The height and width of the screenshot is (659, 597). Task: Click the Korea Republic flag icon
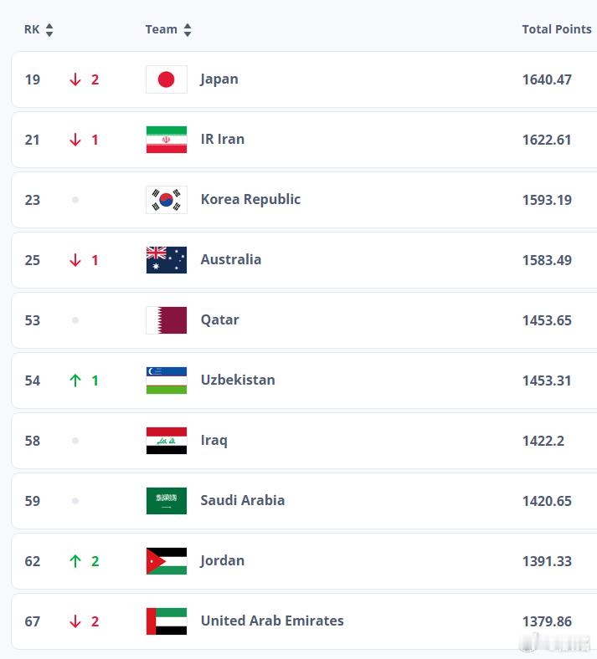tap(166, 200)
